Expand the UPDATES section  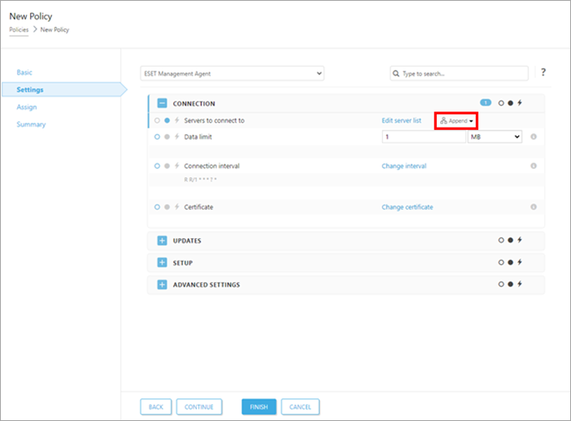tap(162, 241)
